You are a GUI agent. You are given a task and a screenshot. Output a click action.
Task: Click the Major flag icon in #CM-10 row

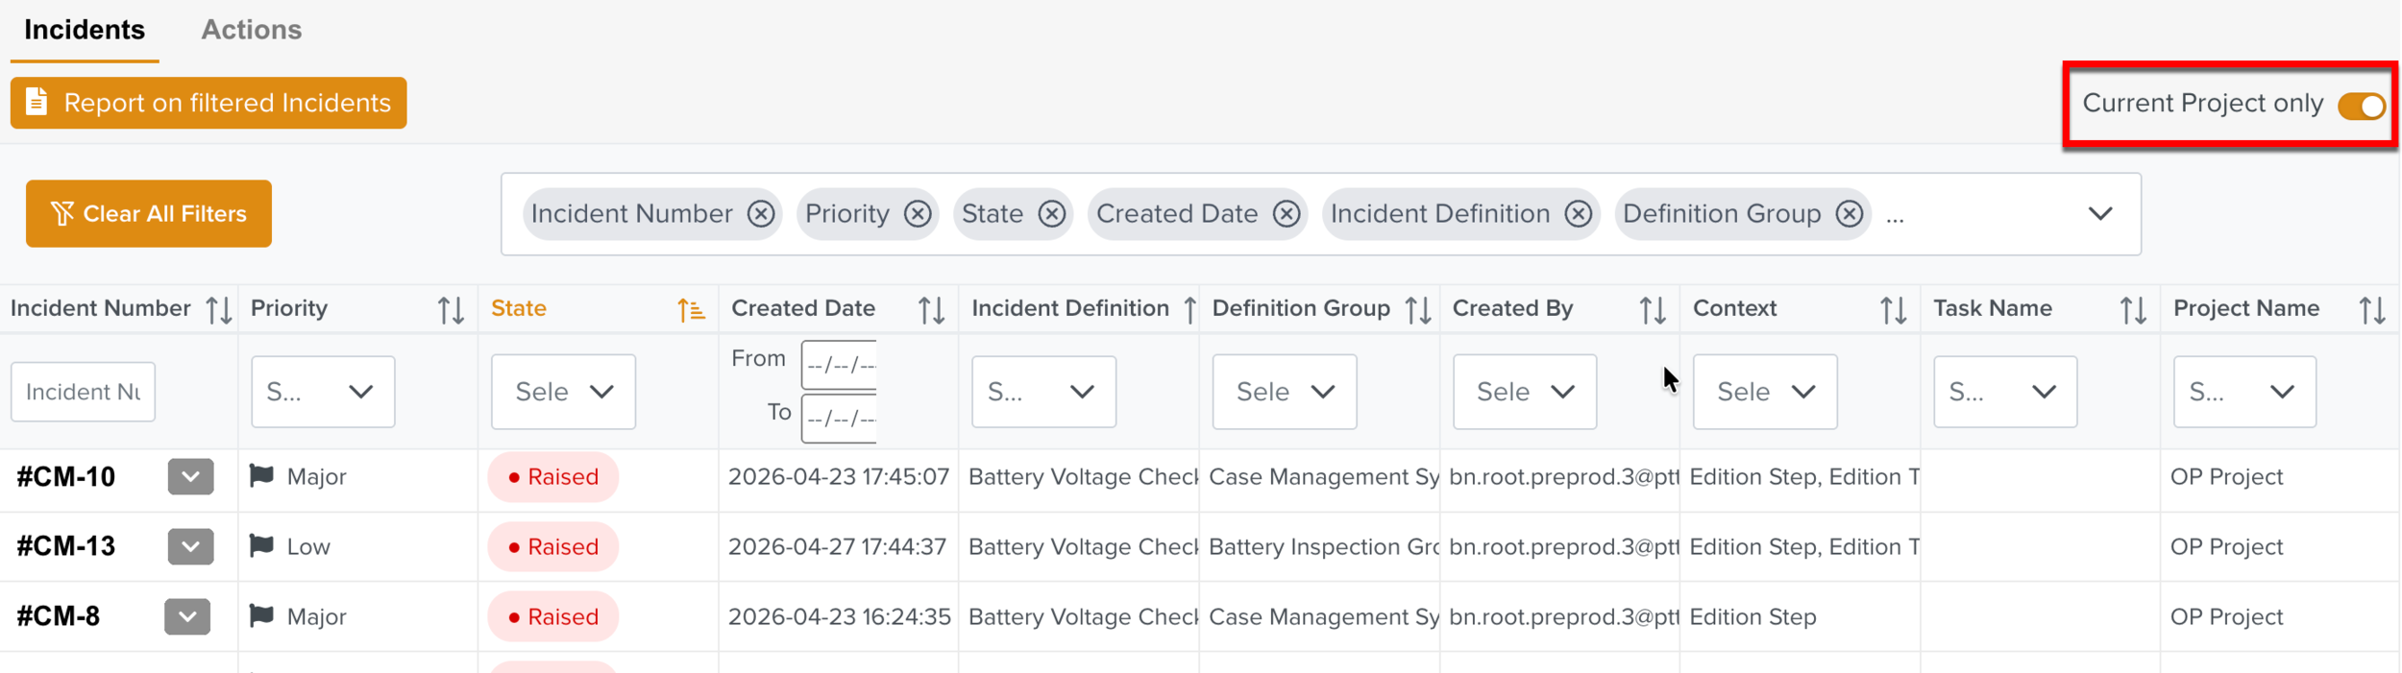(261, 475)
